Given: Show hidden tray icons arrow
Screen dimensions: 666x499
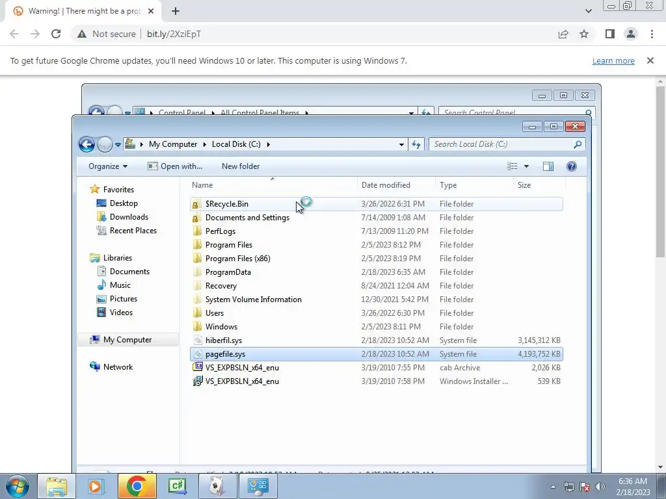Looking at the screenshot, I should pos(553,487).
